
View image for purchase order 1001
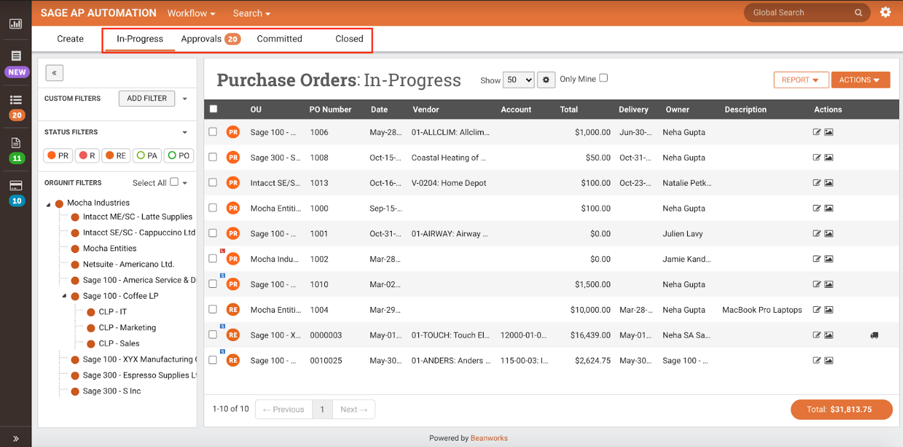point(828,234)
